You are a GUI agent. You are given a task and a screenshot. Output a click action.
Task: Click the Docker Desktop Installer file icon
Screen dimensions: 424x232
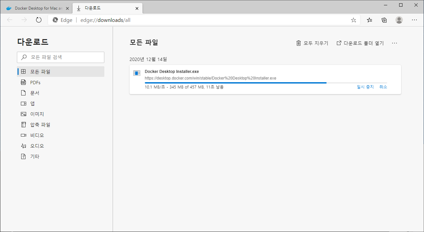tap(136, 73)
